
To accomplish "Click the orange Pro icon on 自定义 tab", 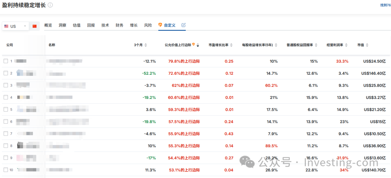I will pyautogui.click(x=160, y=25).
